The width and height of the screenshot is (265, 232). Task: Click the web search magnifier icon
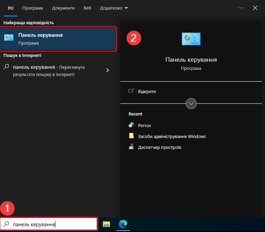[x=6, y=67]
